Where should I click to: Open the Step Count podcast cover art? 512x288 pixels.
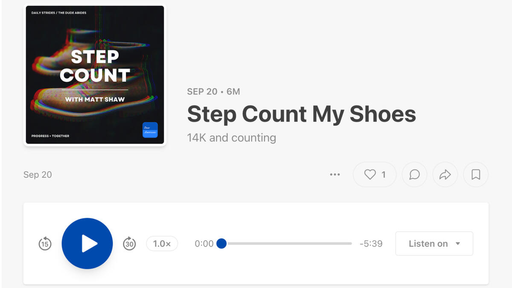point(95,75)
